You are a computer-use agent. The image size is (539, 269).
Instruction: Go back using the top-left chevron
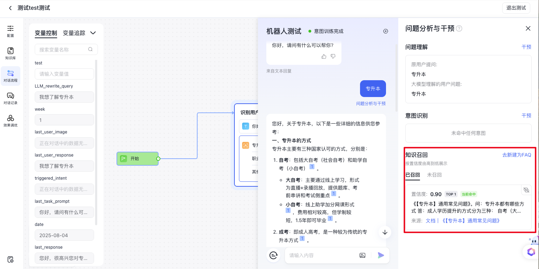[10, 8]
